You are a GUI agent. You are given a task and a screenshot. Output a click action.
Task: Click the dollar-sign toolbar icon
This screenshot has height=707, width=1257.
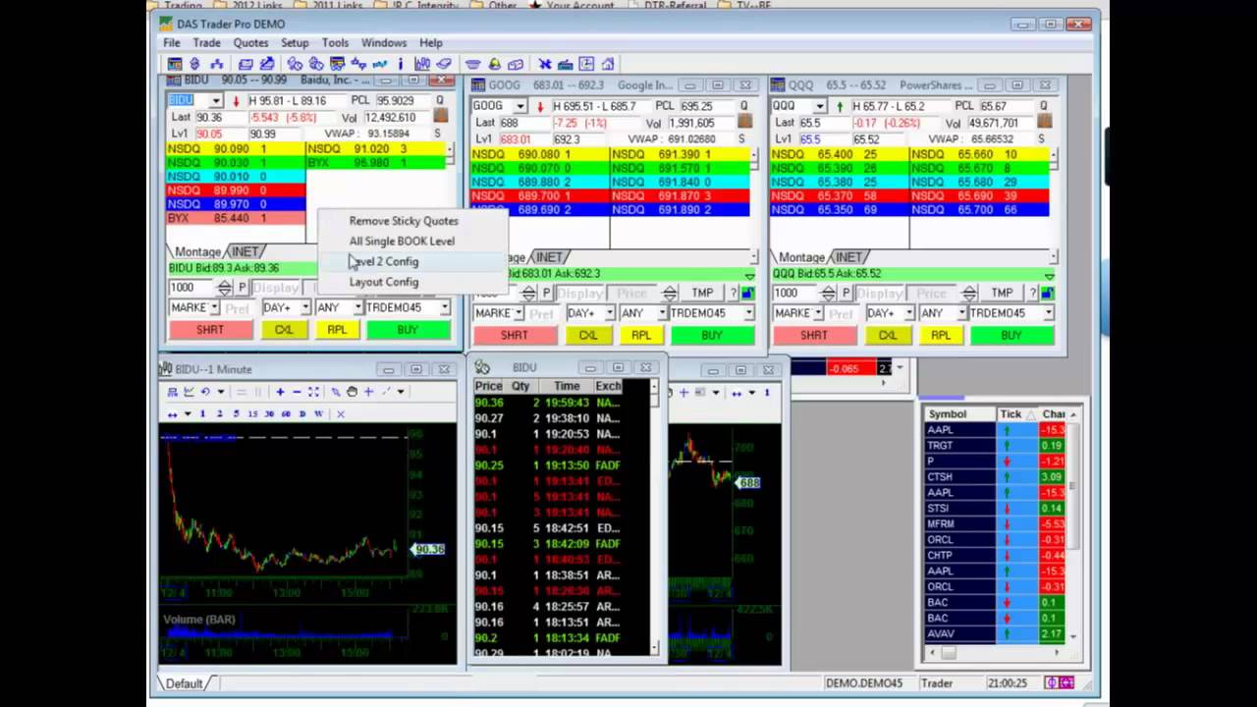coord(196,65)
